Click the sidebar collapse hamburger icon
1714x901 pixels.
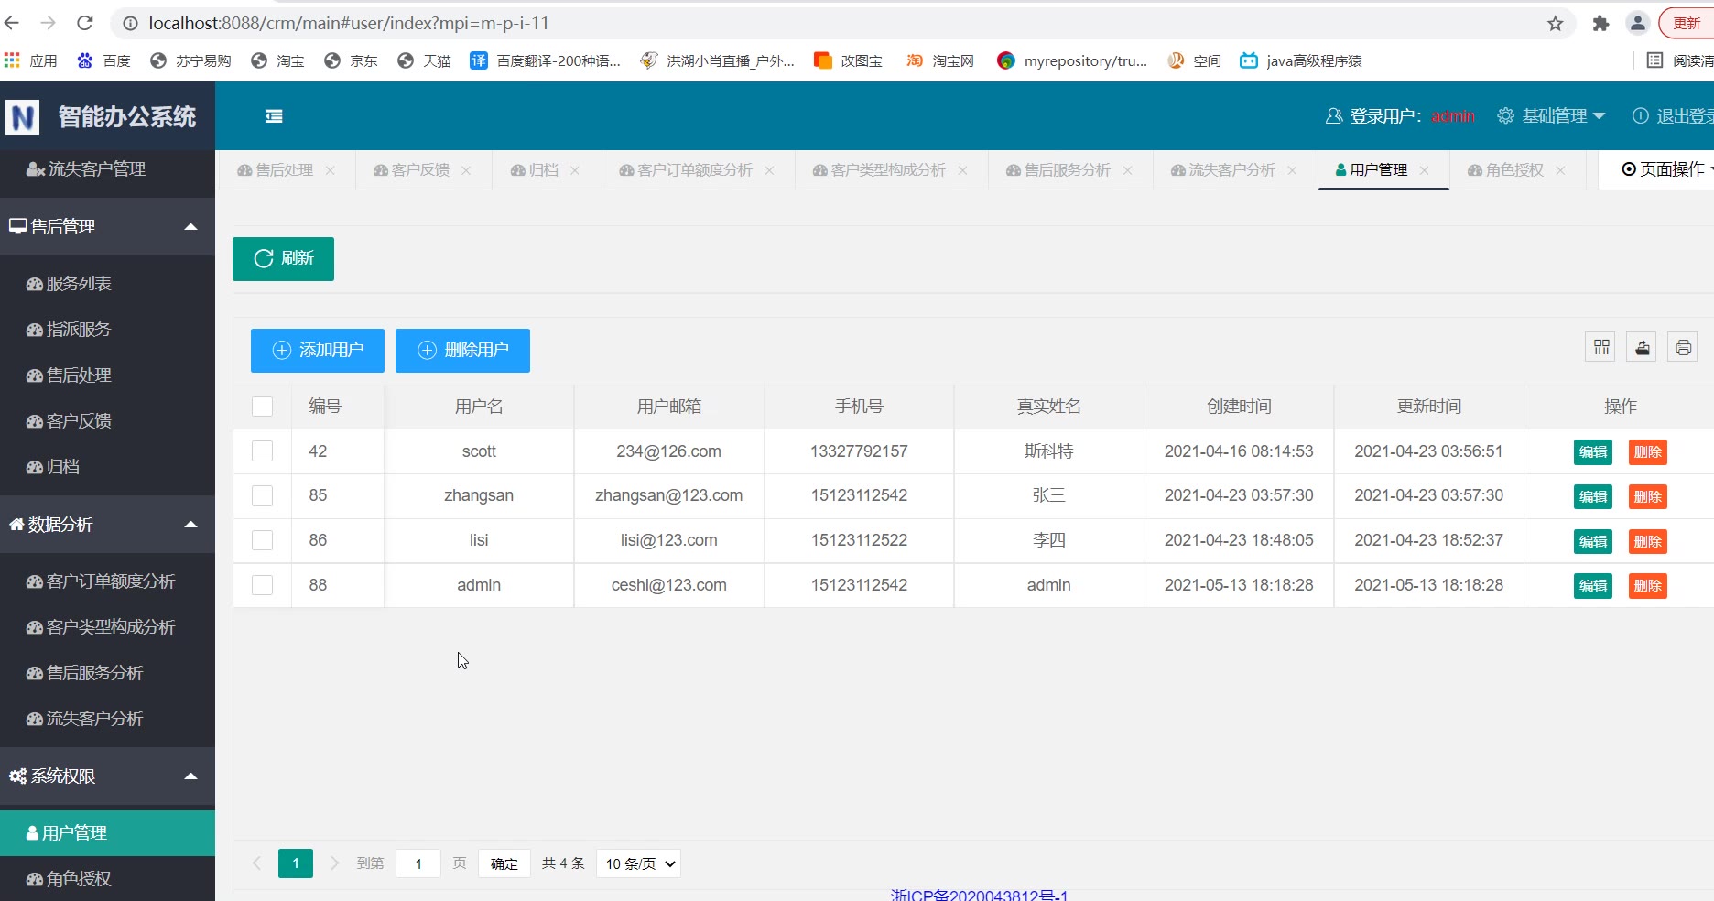tap(274, 116)
